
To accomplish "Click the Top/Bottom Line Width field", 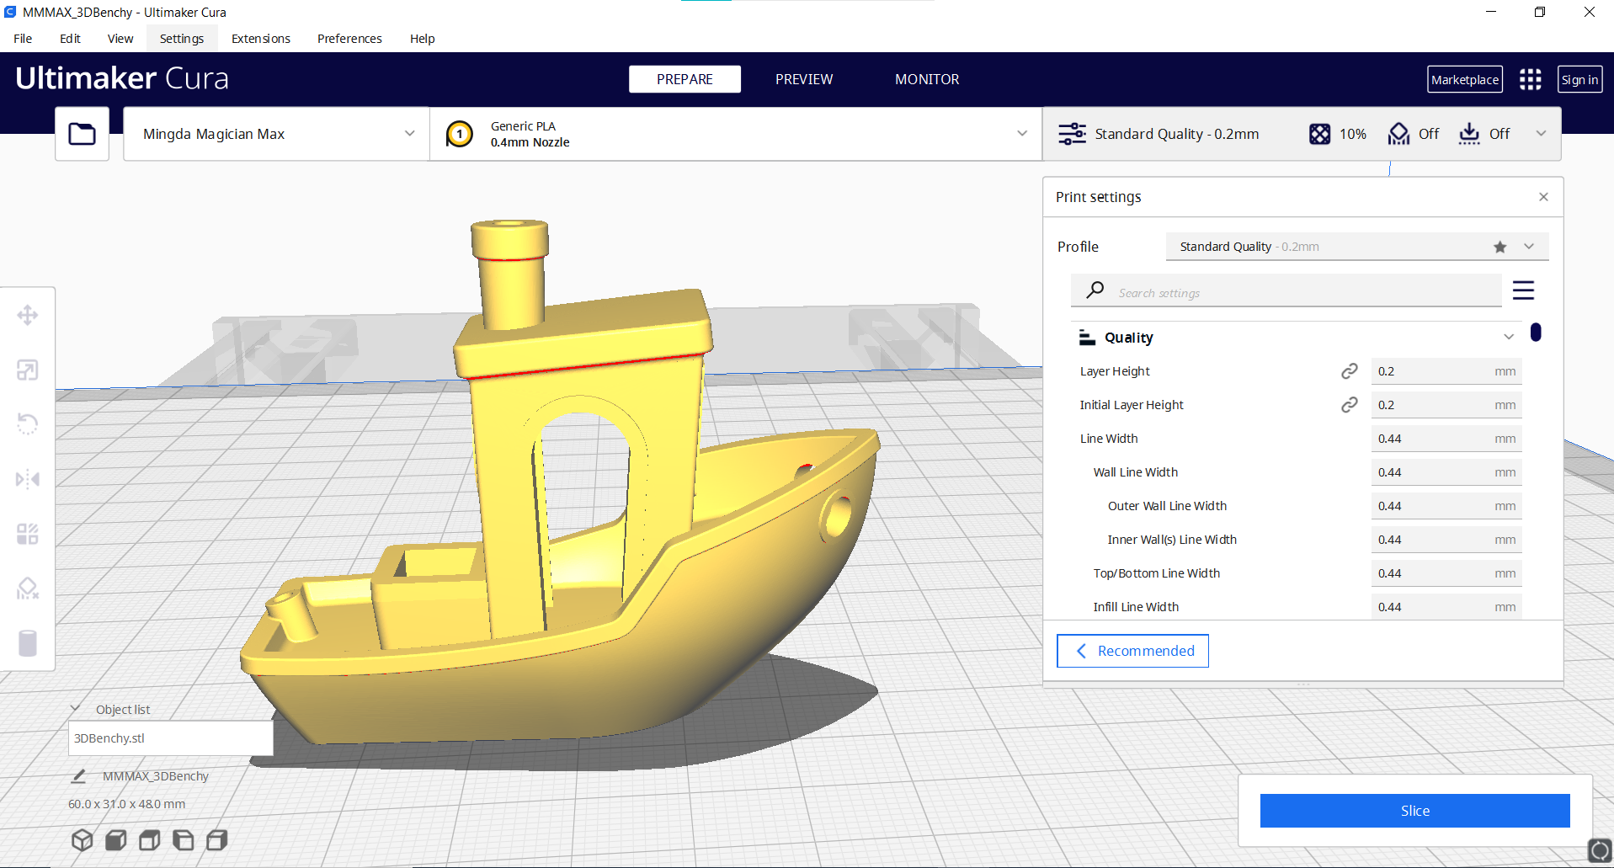I will pos(1446,573).
